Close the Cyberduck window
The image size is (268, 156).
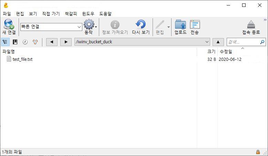tap(260, 5)
